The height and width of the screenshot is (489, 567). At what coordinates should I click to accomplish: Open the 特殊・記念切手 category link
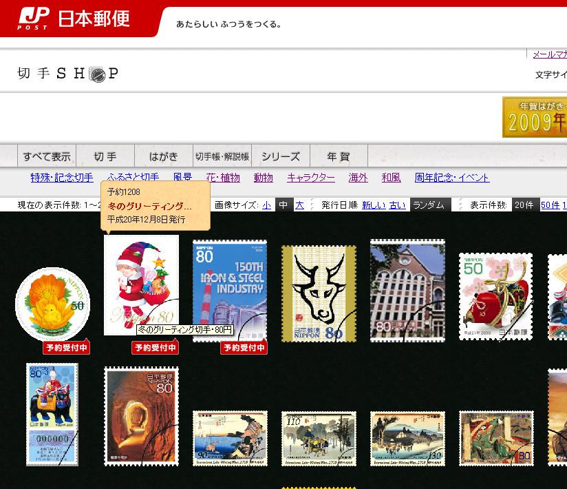[62, 178]
